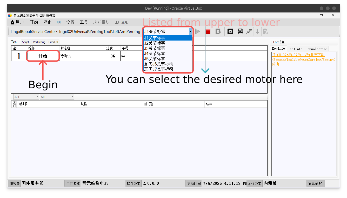
Task: Select the KeyInfo log tab
Action: pyautogui.click(x=278, y=49)
